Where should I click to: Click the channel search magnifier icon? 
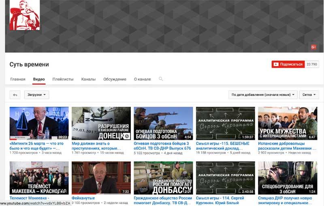(x=161, y=79)
